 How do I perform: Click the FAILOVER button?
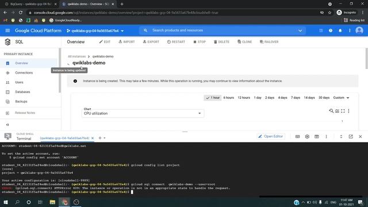[269, 42]
